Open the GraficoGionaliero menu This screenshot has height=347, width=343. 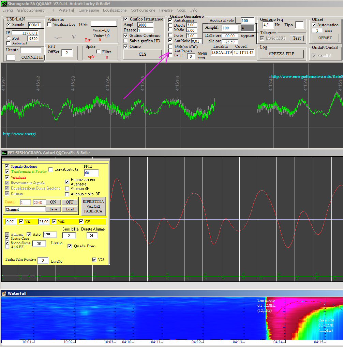31,10
